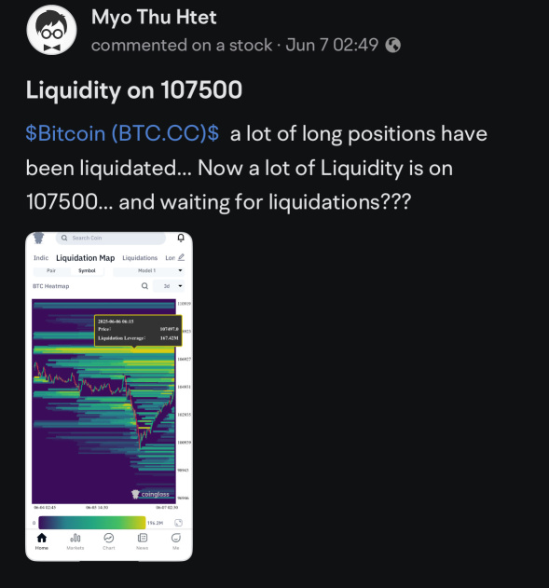Open the Markets bar-chart icon
The width and height of the screenshot is (549, 588).
click(75, 538)
